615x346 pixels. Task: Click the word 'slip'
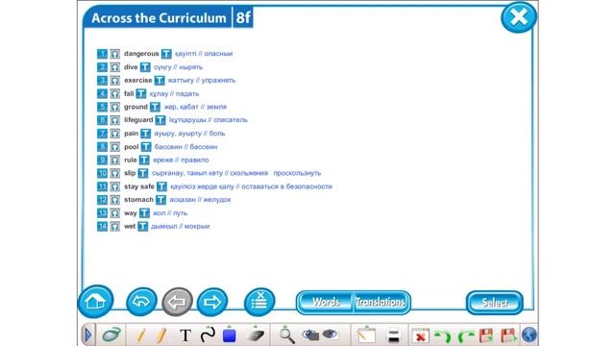130,173
